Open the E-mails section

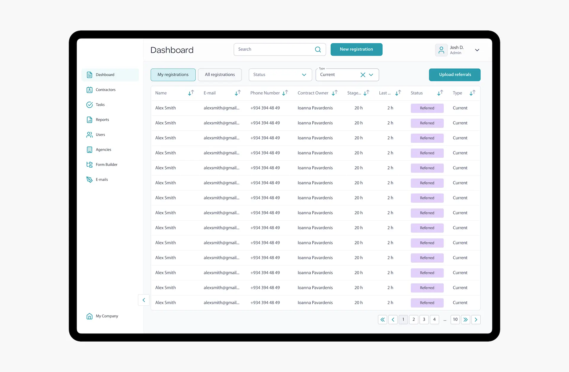[x=102, y=180]
